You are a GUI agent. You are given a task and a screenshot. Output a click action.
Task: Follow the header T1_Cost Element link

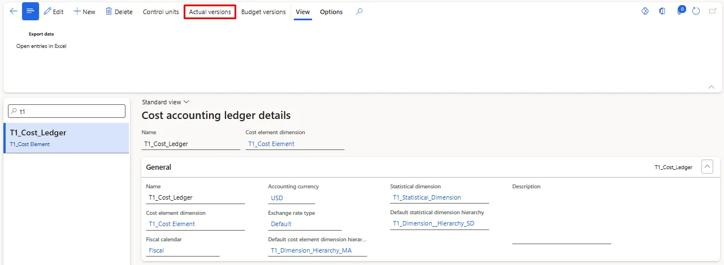tap(270, 144)
